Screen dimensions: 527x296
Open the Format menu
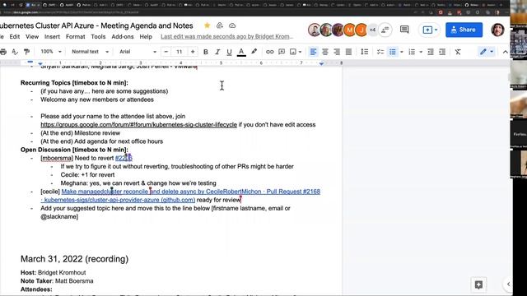(x=75, y=36)
